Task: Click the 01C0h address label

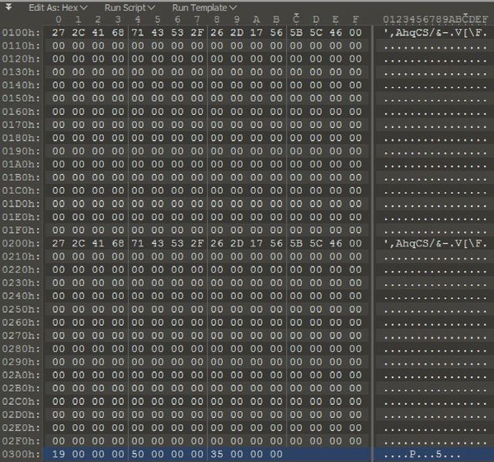Action: pos(21,191)
